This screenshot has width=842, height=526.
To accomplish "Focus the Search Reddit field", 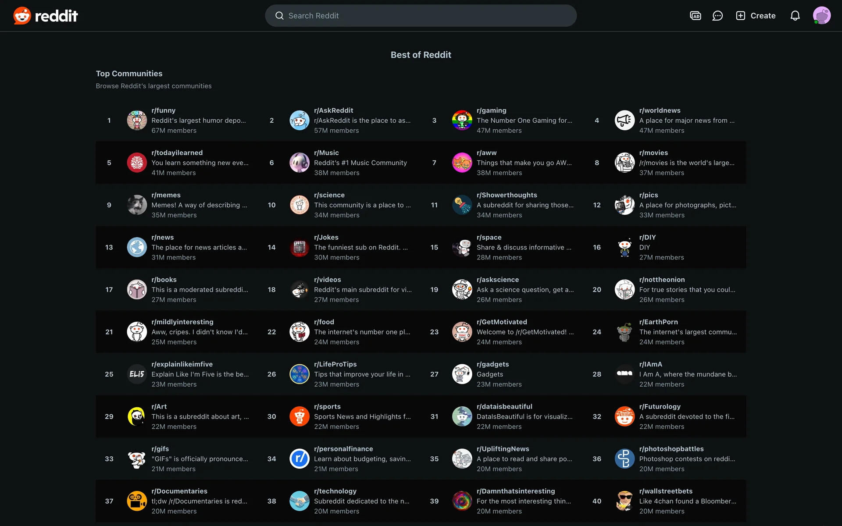I will [x=420, y=16].
